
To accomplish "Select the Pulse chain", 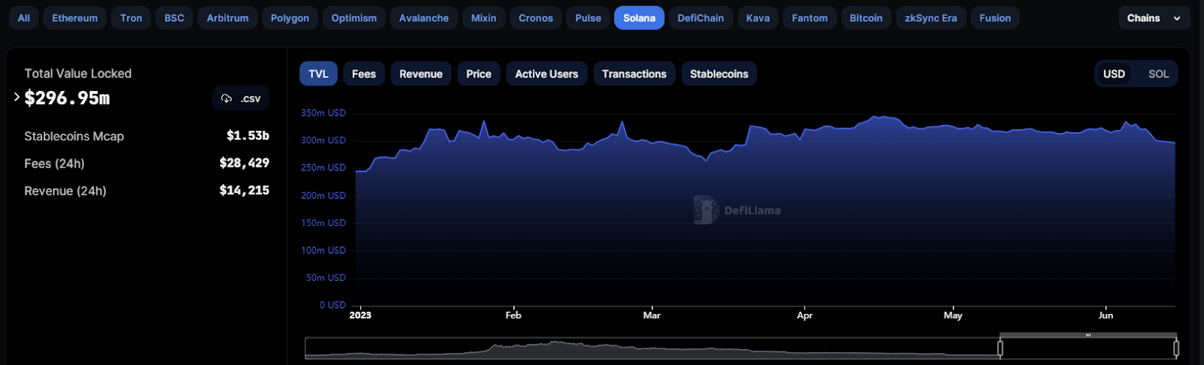I will pyautogui.click(x=588, y=18).
